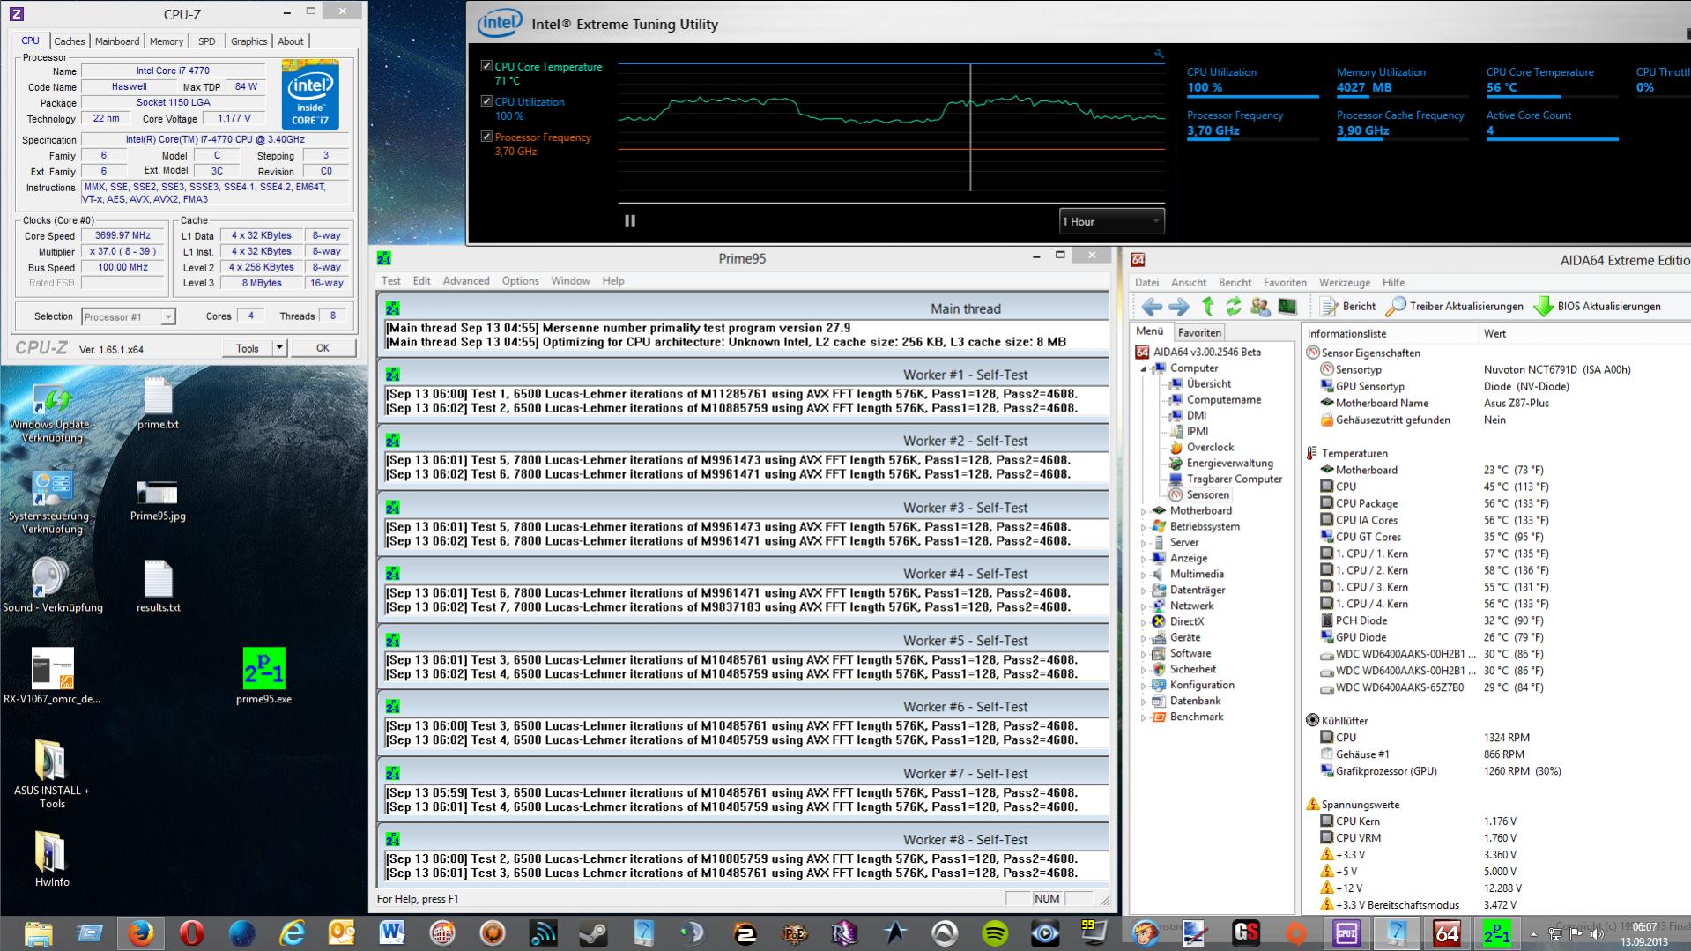Click OK button in CPU-Z
Screen dimensions: 1691x951
click(323, 348)
